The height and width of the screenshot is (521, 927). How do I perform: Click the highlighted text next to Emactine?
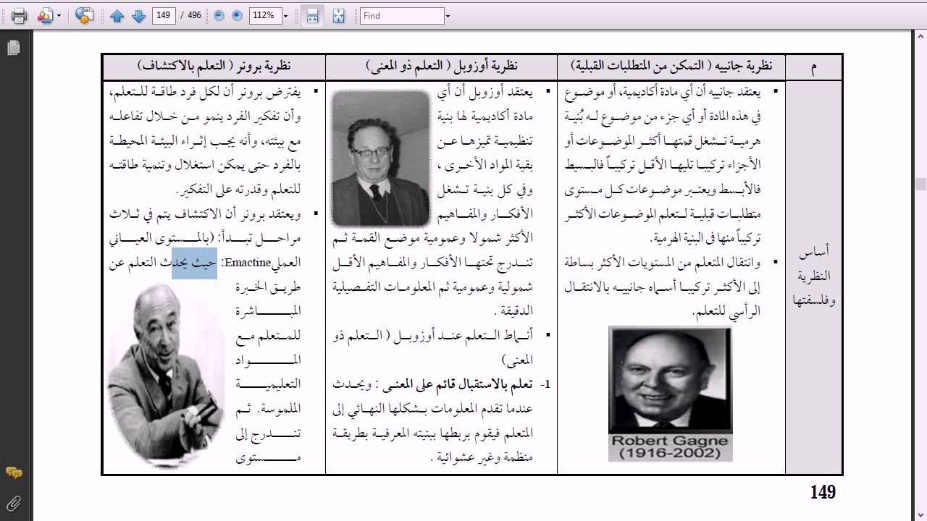coord(194,263)
